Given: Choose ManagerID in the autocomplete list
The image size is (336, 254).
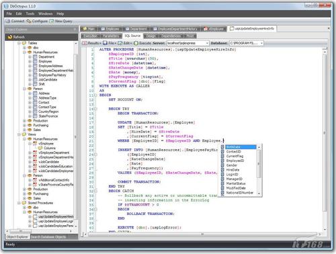Looking at the screenshot, I should (x=235, y=179).
